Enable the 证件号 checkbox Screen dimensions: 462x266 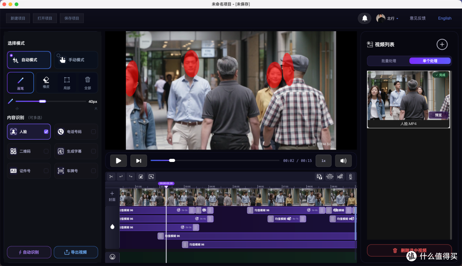pyautogui.click(x=46, y=171)
